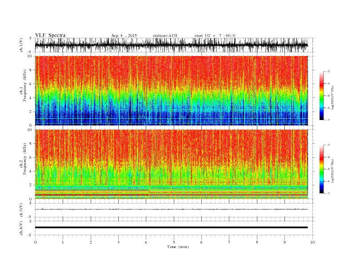
Task: Click the "start UT = 7 :40: 0" text
Action: coord(215,36)
